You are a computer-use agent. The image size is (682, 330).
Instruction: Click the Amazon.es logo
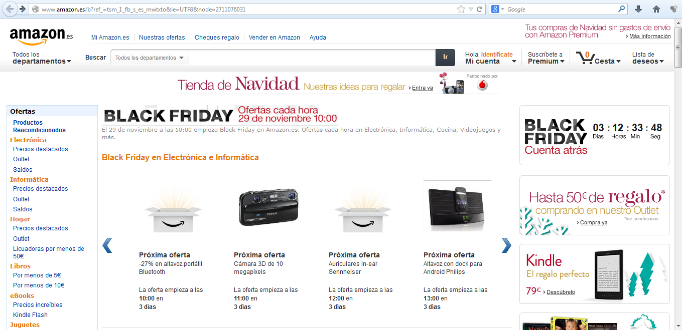[x=41, y=36]
